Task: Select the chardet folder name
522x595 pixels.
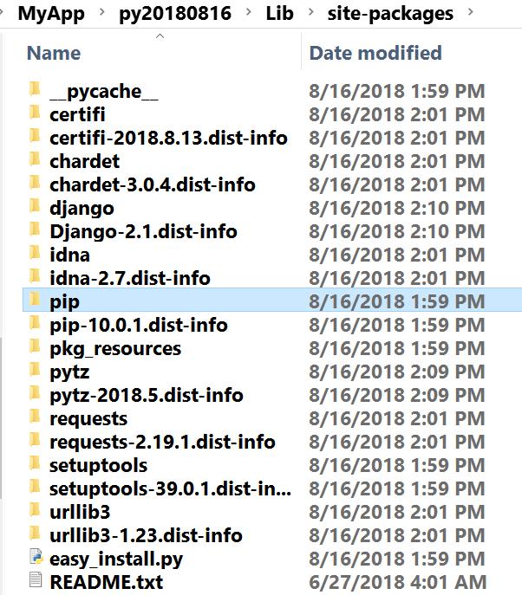Action: click(85, 161)
